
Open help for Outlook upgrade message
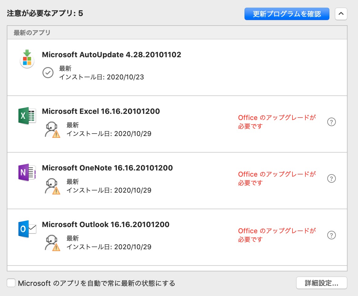tap(332, 235)
